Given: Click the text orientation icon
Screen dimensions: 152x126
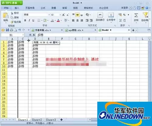Looking at the screenshot, I should point(87,15).
